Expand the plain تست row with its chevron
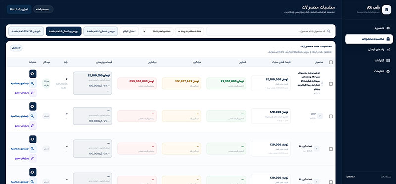396x184 pixels. pyautogui.click(x=320, y=116)
